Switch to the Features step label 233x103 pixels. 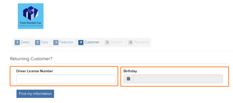[x=66, y=42]
